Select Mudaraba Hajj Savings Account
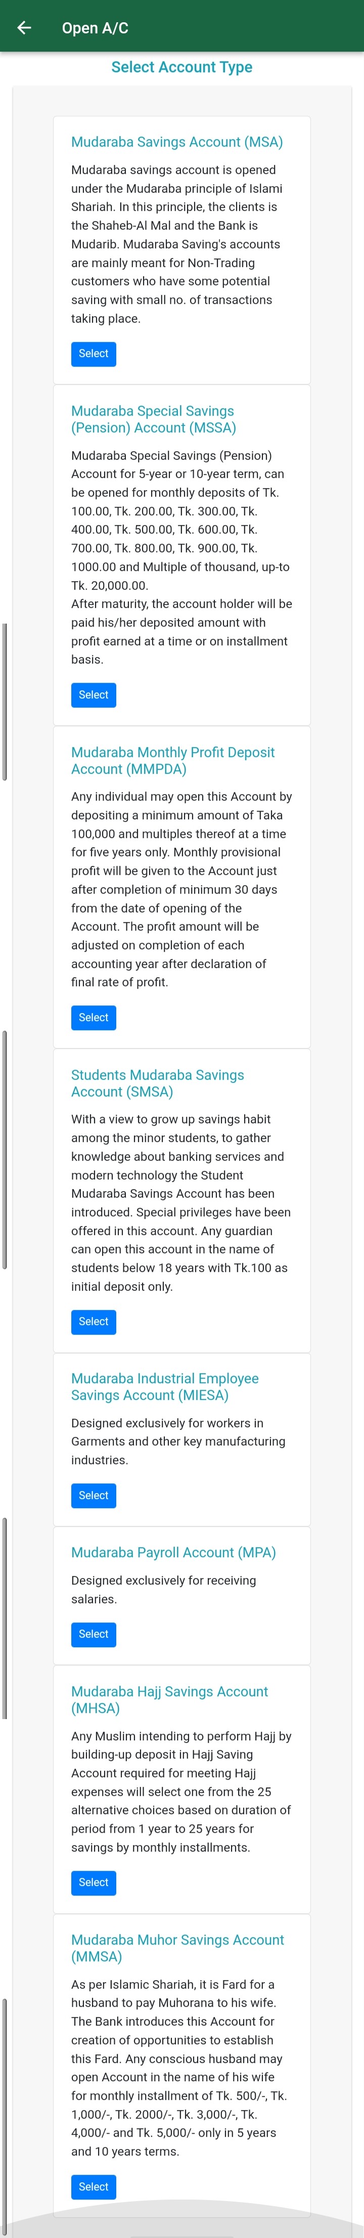 click(93, 1882)
